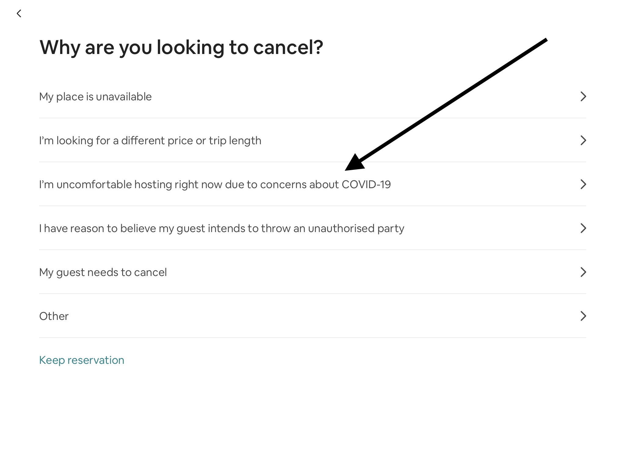
Task: Select 'My guest needs to cancel'
Action: click(x=103, y=272)
